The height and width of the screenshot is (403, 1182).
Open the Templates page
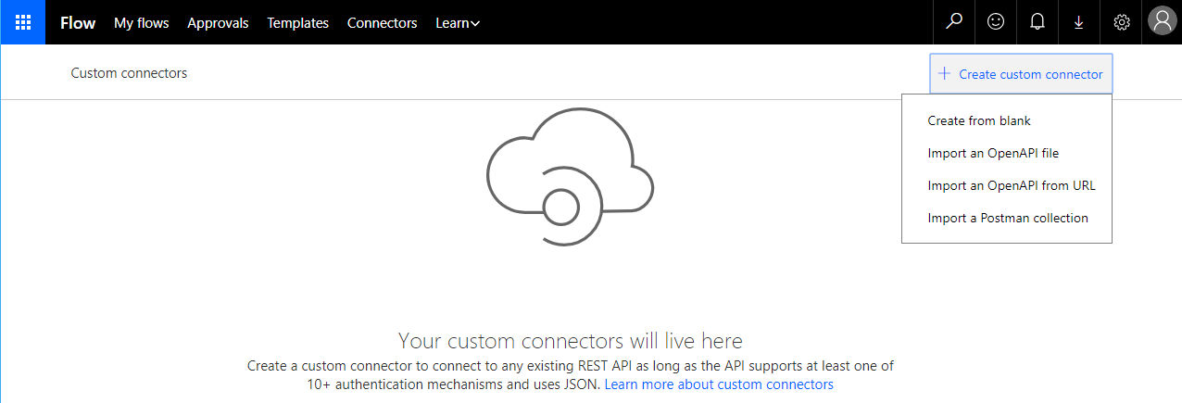pos(297,23)
